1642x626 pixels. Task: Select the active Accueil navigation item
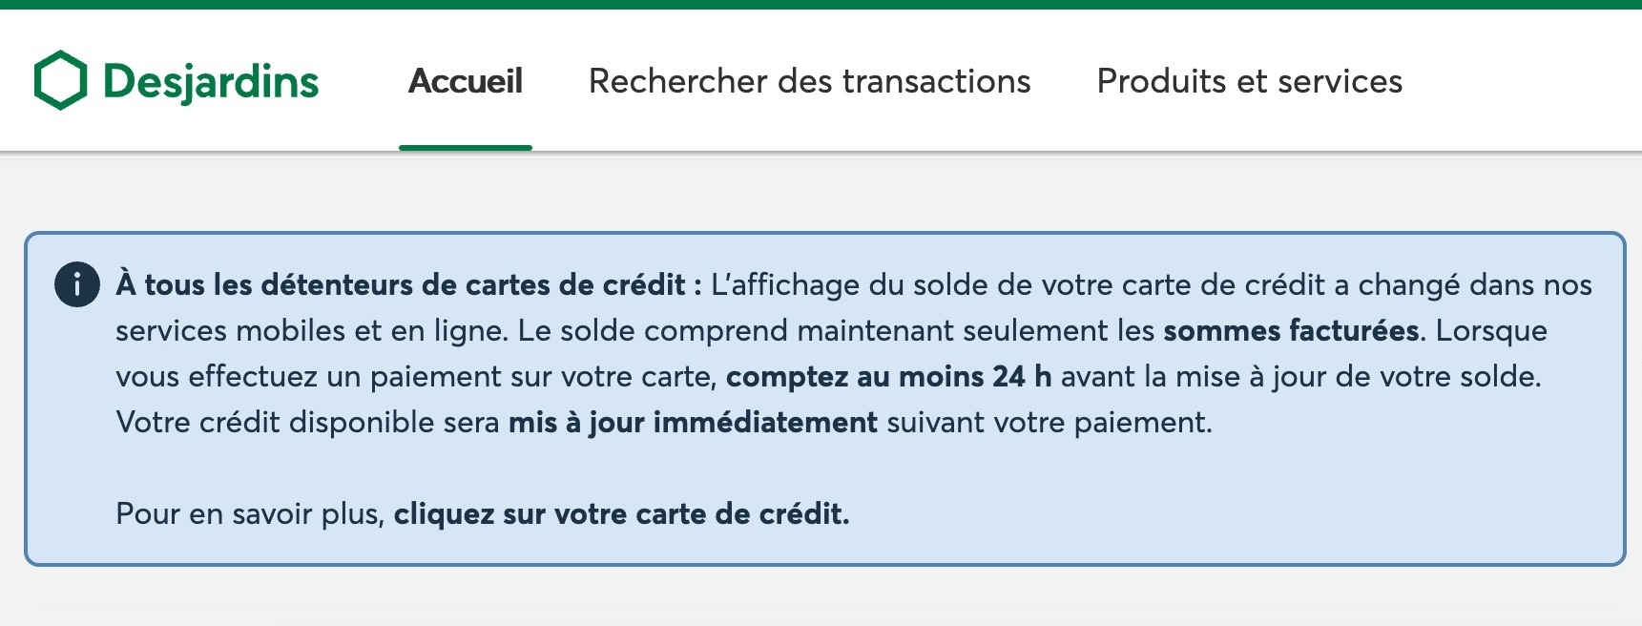(465, 81)
